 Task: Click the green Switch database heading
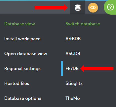tap(83, 24)
